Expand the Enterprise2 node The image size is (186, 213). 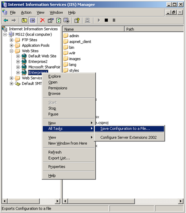click(18, 62)
